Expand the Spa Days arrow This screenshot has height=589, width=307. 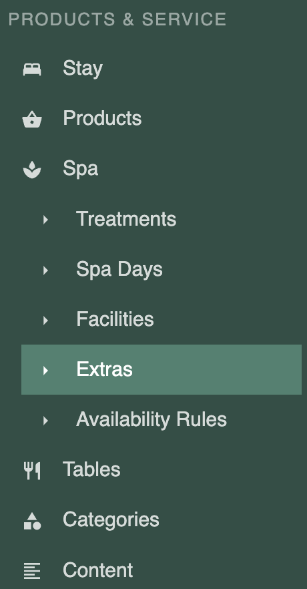[x=45, y=270]
